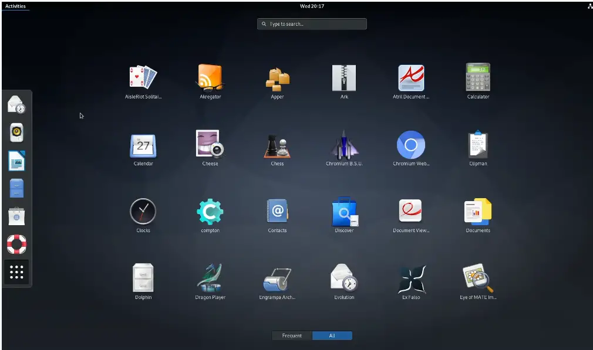Launch Eye of MATE Image Viewer
The image size is (593, 350).
tap(478, 278)
